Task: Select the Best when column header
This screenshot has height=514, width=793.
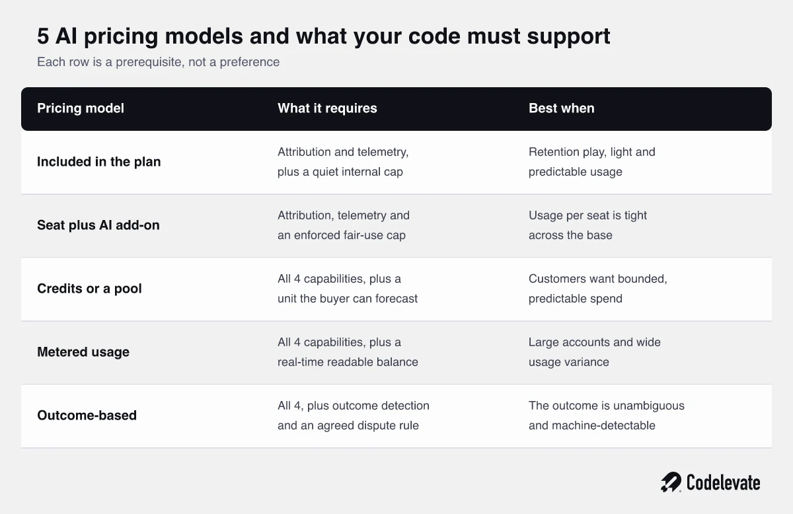Action: (561, 108)
